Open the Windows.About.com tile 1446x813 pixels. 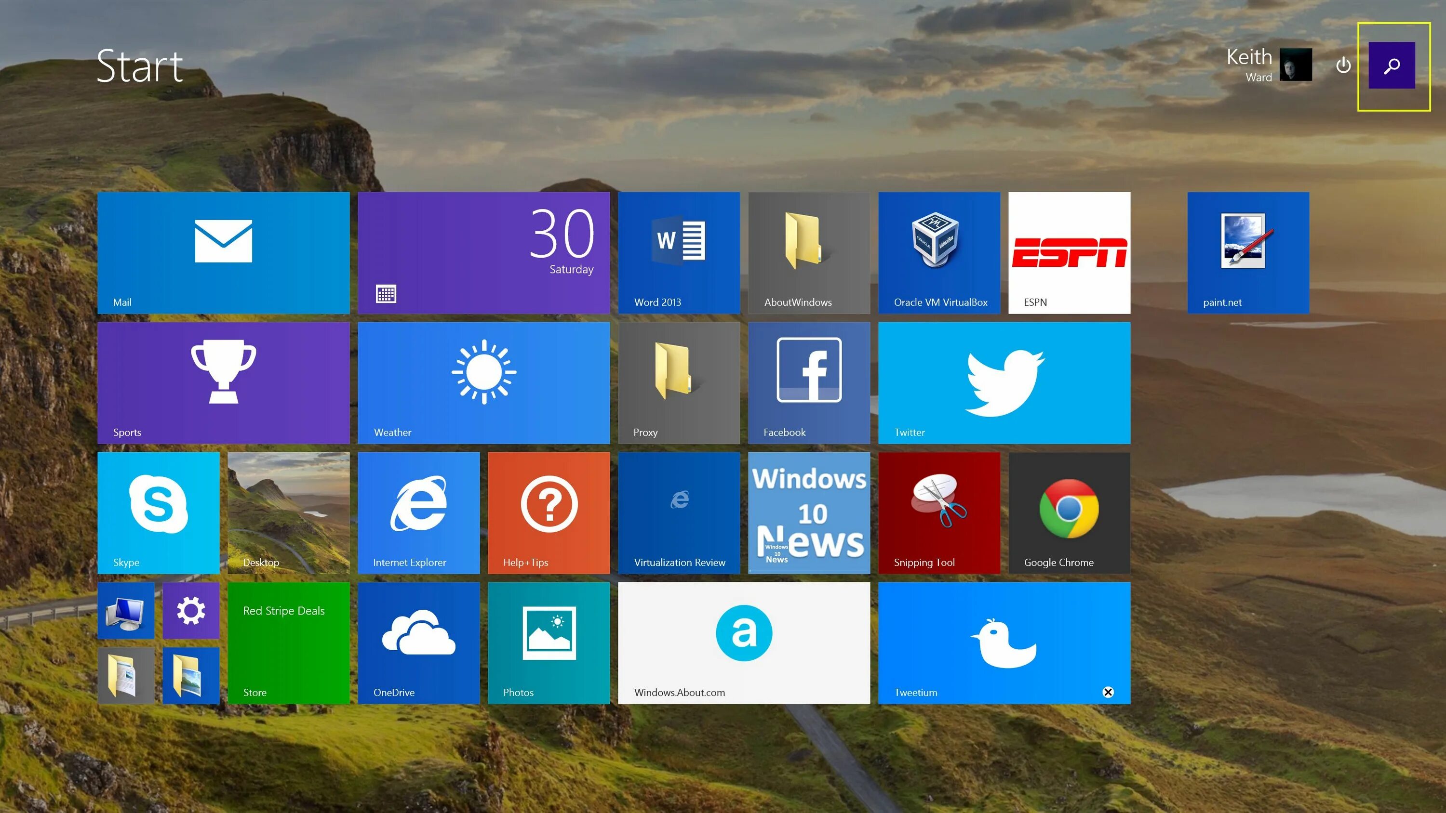pos(744,643)
